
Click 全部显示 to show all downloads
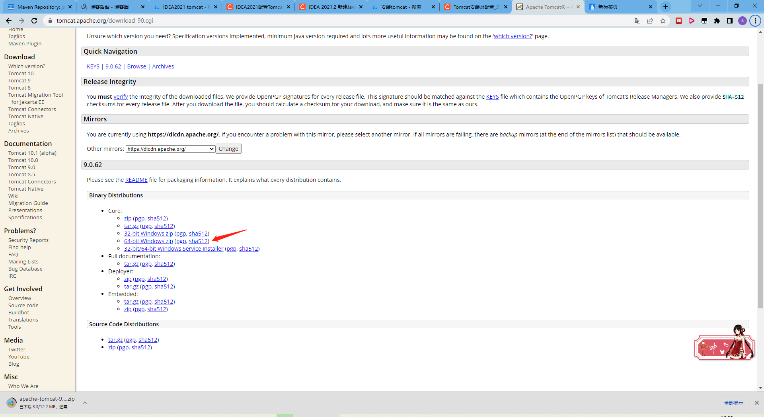[x=734, y=403]
